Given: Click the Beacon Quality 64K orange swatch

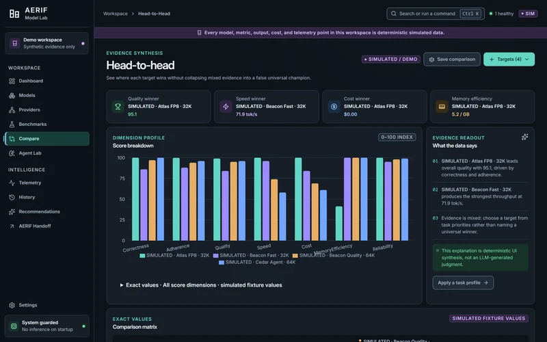Looking at the screenshot, I should (x=295, y=256).
